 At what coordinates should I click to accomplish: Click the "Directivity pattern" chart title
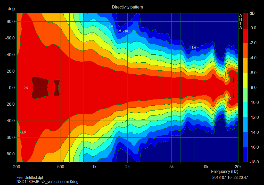127,7
